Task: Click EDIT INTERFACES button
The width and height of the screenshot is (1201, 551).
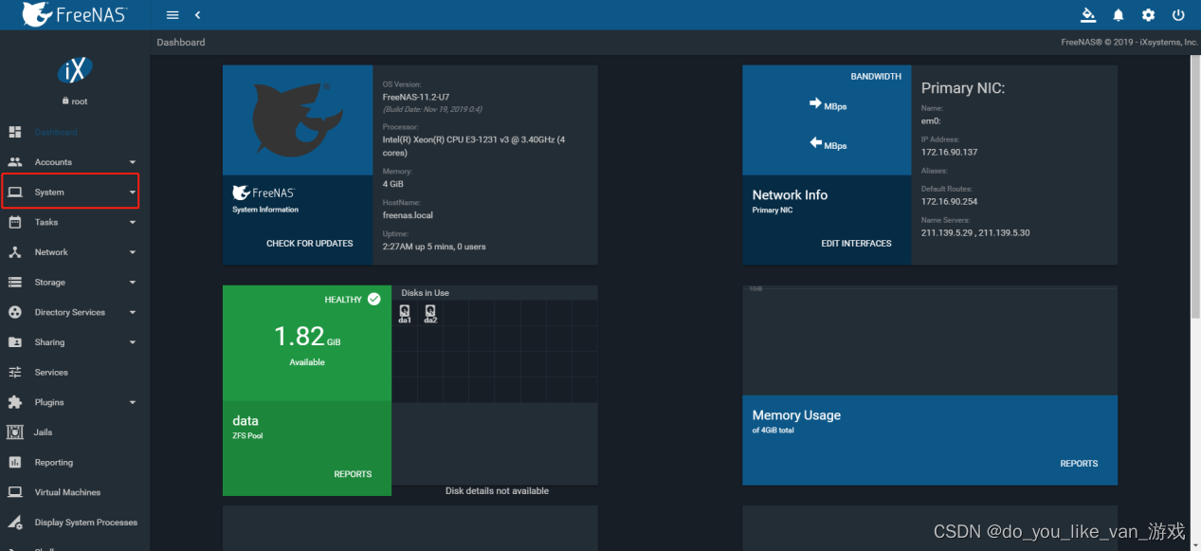Action: coord(856,244)
